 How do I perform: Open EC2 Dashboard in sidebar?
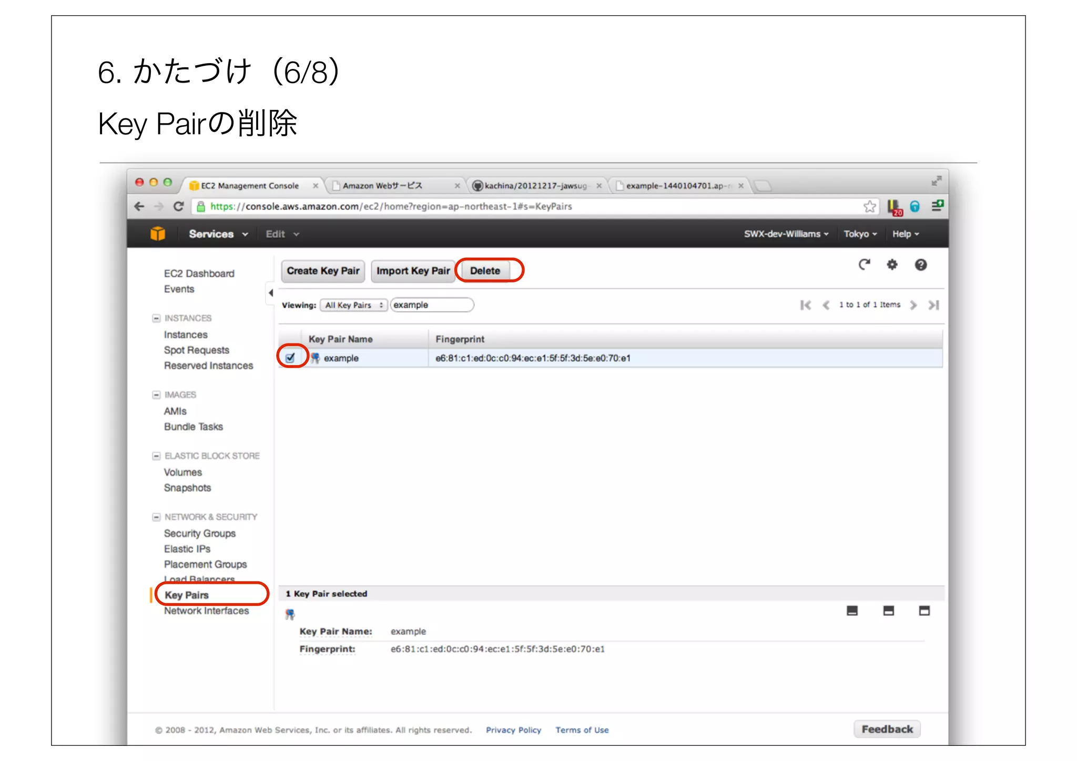(199, 273)
